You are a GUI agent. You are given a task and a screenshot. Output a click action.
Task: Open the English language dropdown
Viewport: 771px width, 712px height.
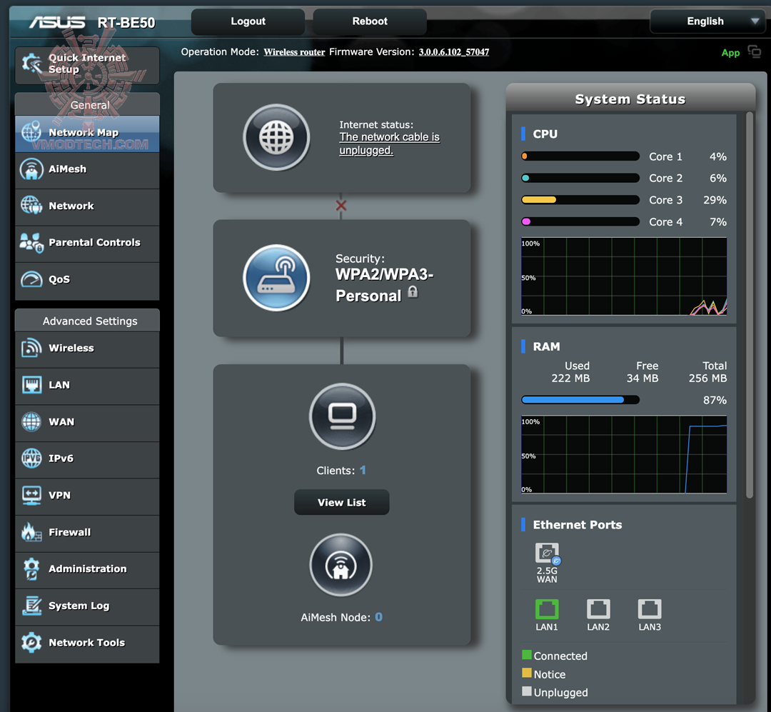point(707,21)
